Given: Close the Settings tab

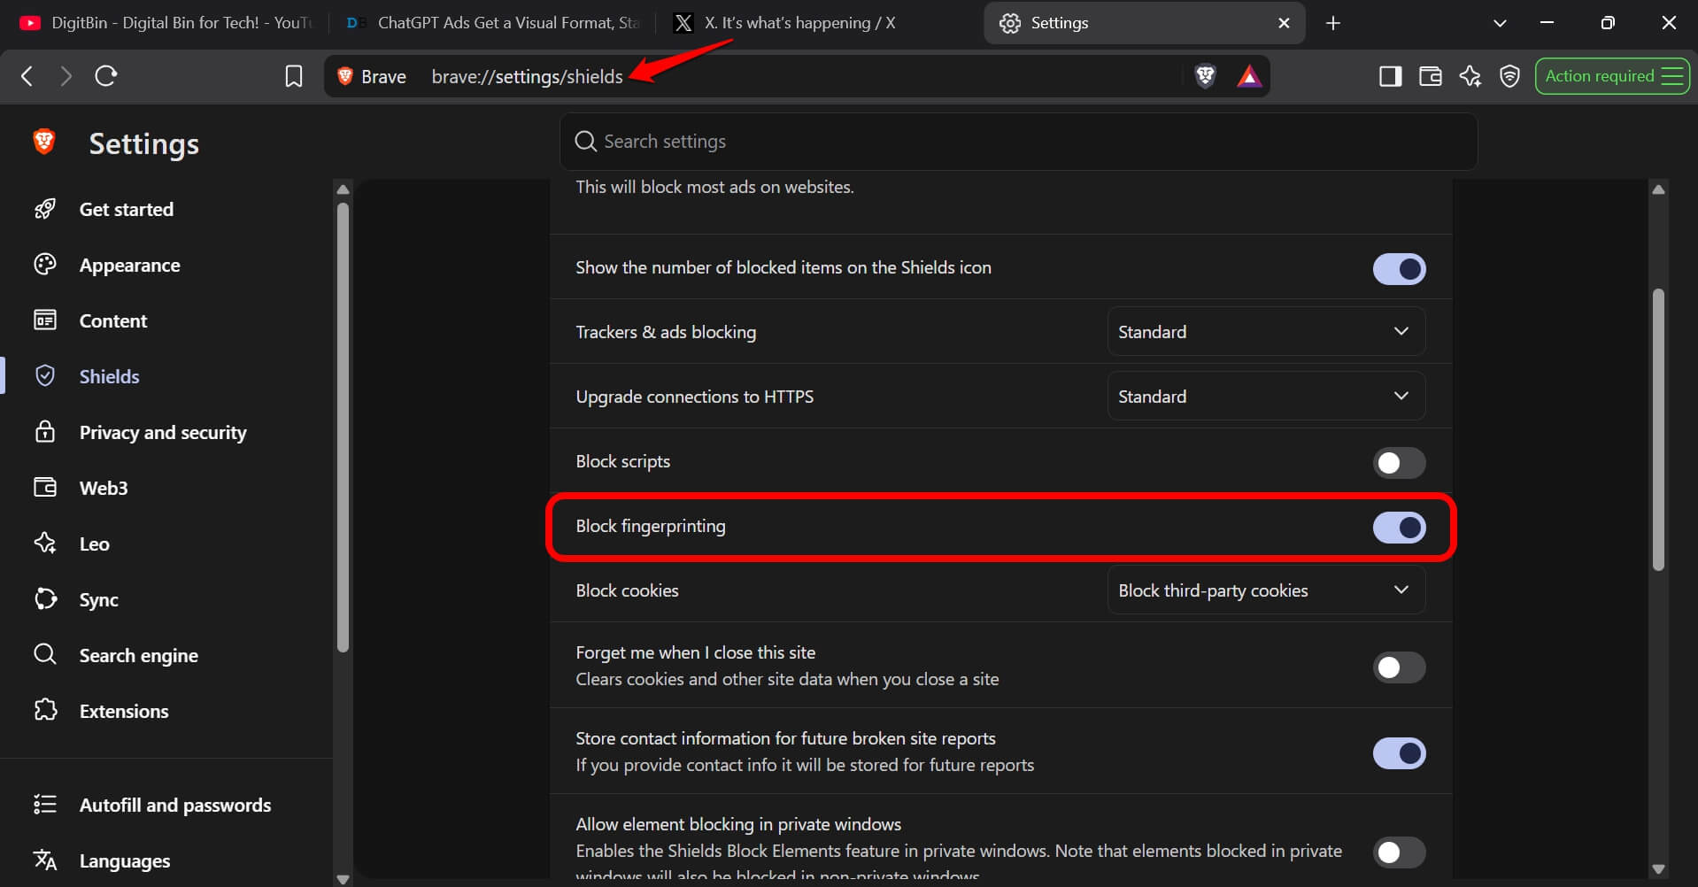Looking at the screenshot, I should point(1284,23).
